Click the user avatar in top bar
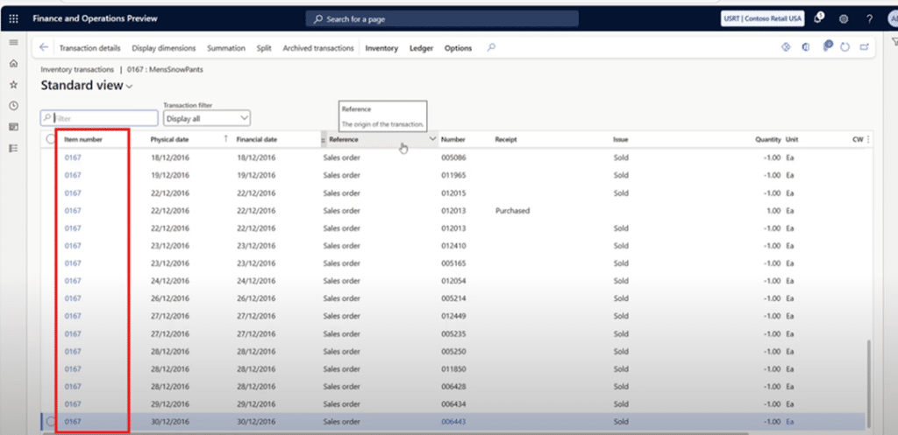898x435 pixels. point(892,19)
